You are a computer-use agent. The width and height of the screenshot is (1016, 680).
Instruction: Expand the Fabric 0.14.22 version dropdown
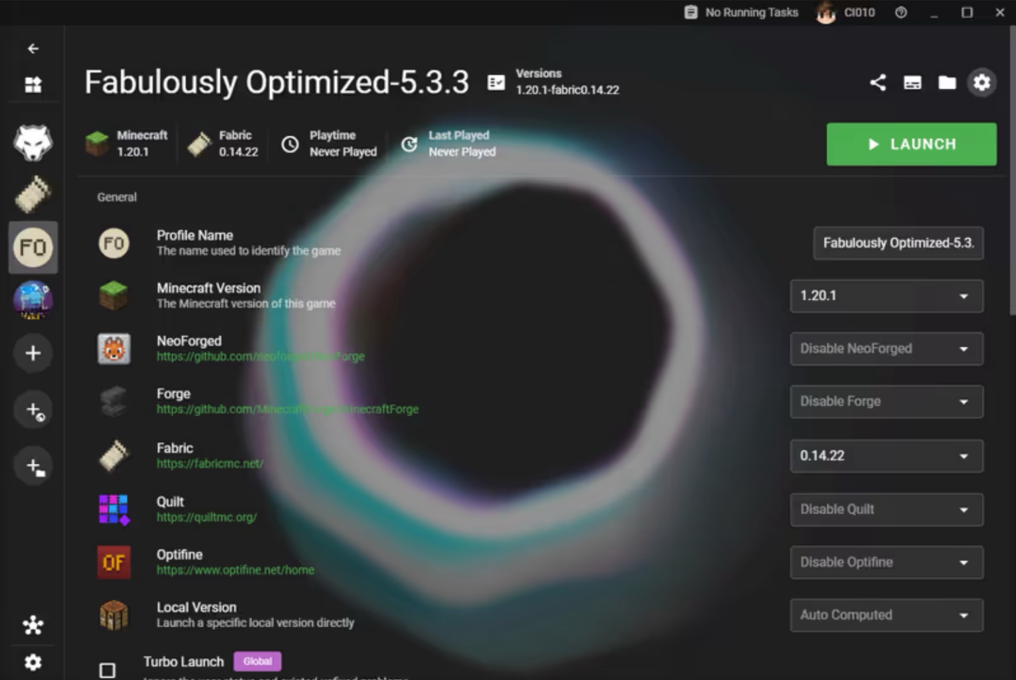pos(887,456)
